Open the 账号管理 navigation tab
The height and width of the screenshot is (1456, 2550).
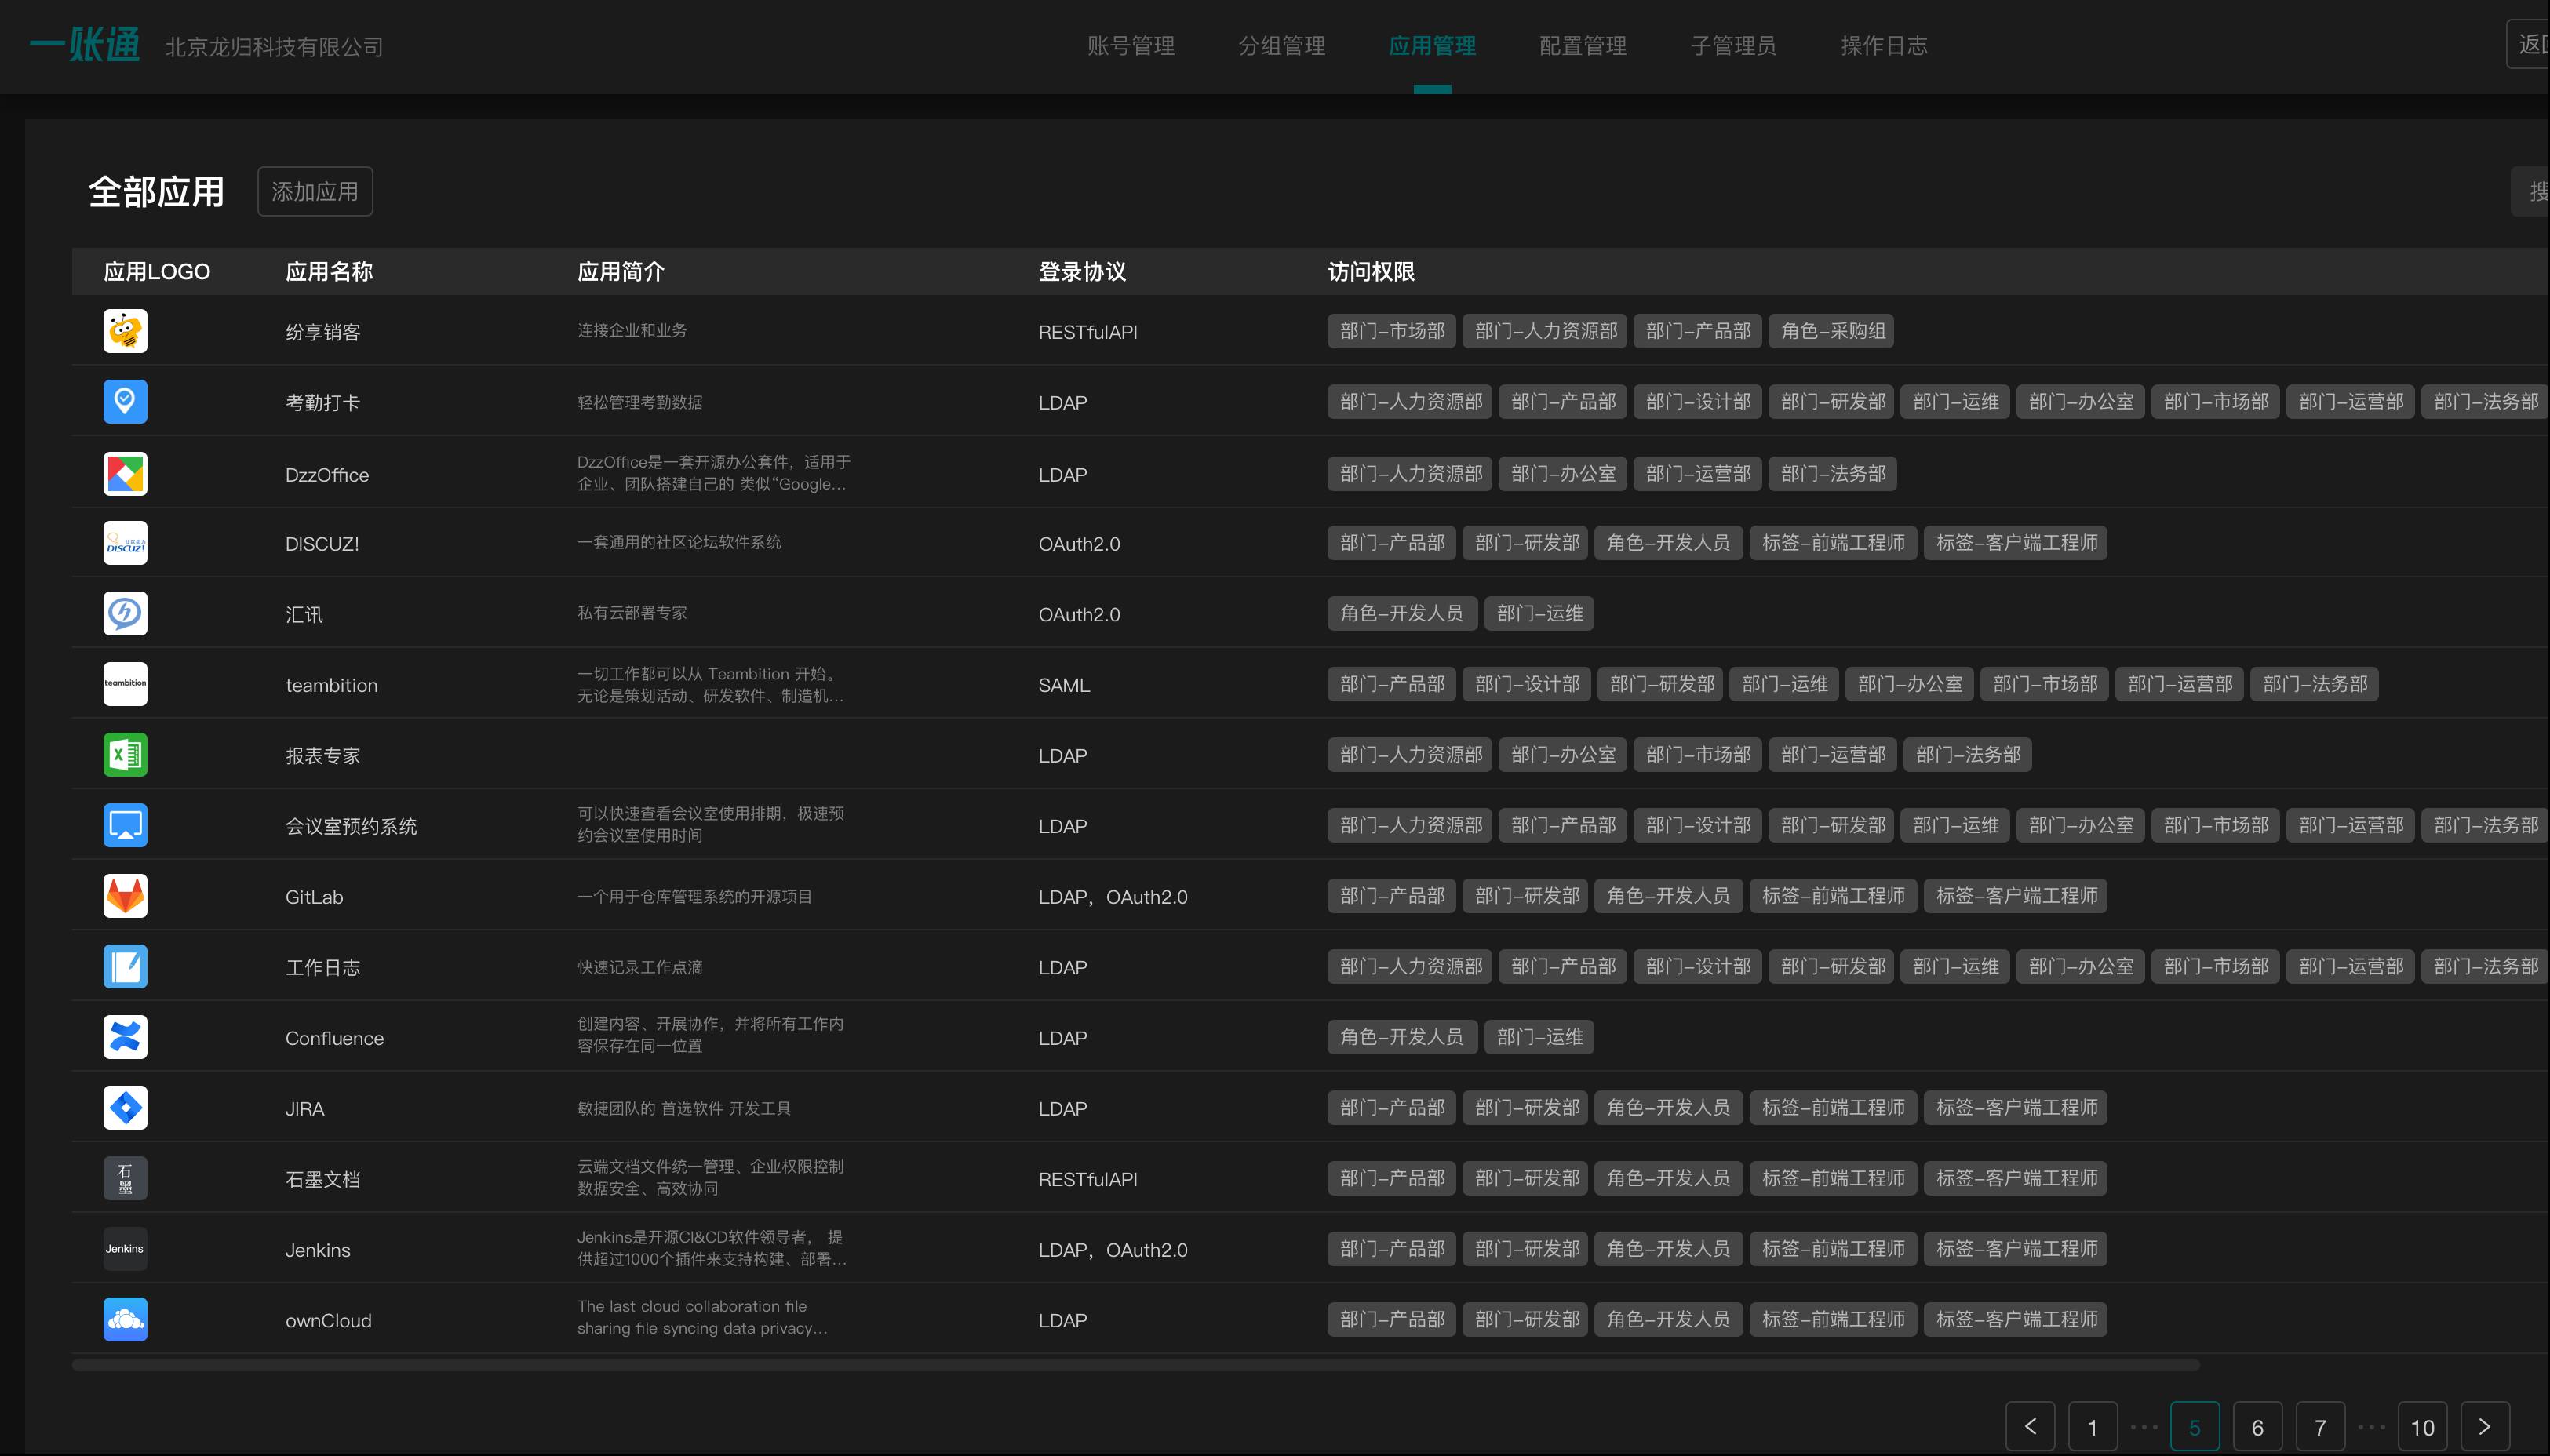1131,46
